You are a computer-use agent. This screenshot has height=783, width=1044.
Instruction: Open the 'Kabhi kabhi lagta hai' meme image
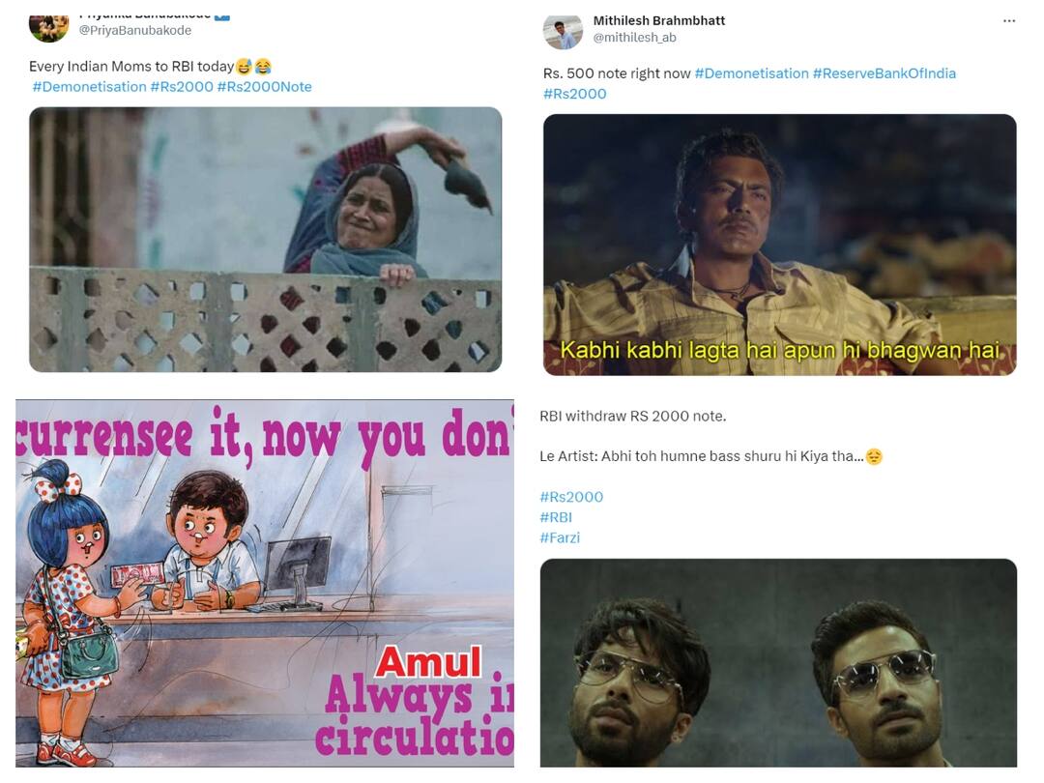(x=779, y=245)
